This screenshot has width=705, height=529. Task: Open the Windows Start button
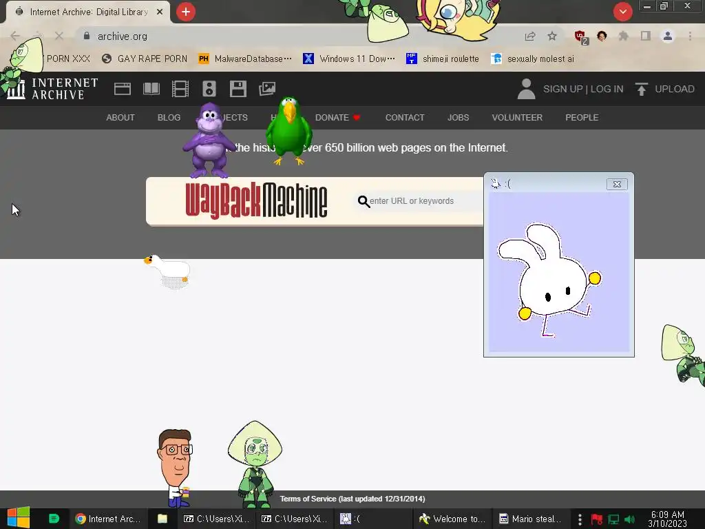click(x=19, y=518)
